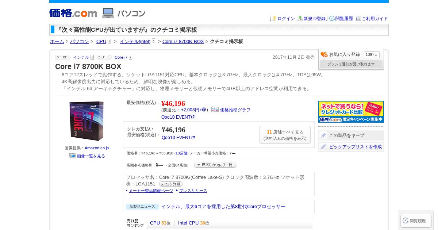Image resolution: width=438 pixels, height=230 pixels.
Task: Click the favorite heart-plus icon
Action: (x=324, y=55)
